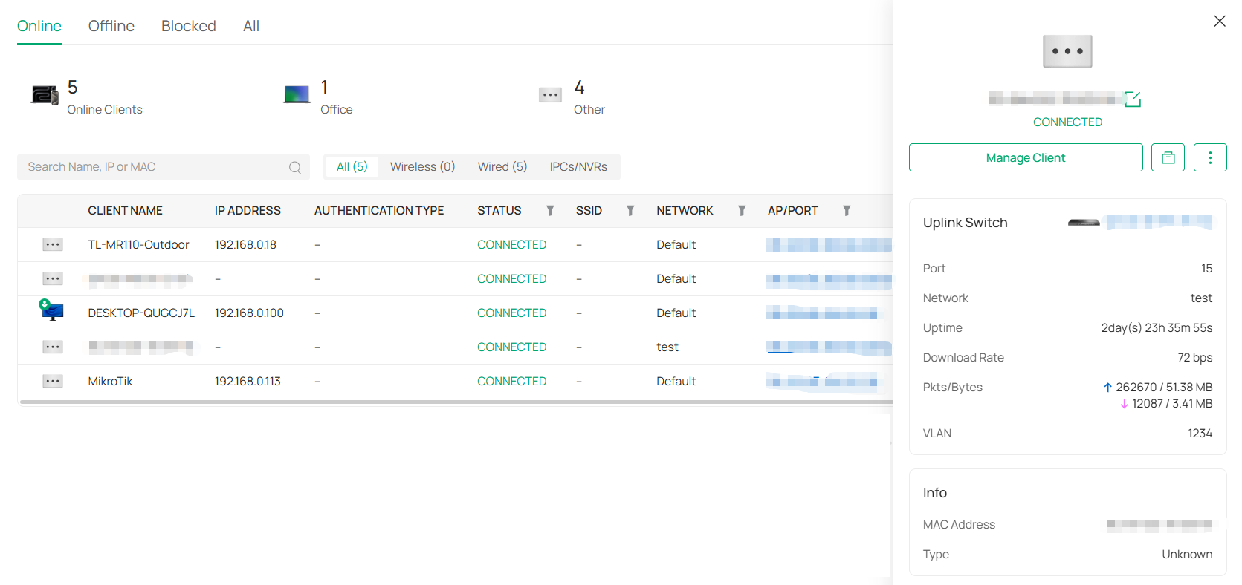
Task: Focus the Search Name, IP or MAC field
Action: 152,167
